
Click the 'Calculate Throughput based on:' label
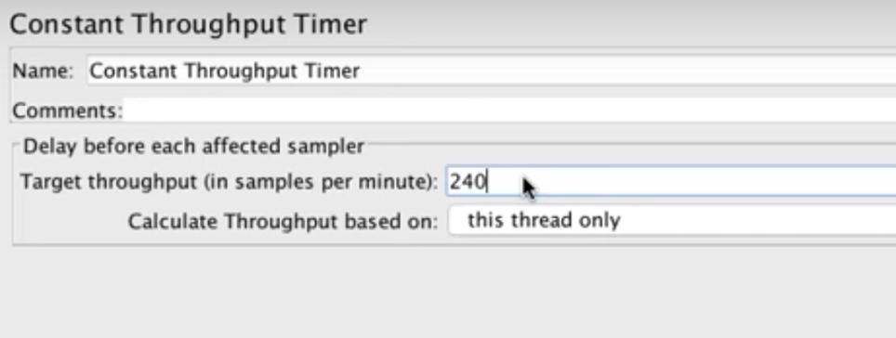(x=283, y=221)
